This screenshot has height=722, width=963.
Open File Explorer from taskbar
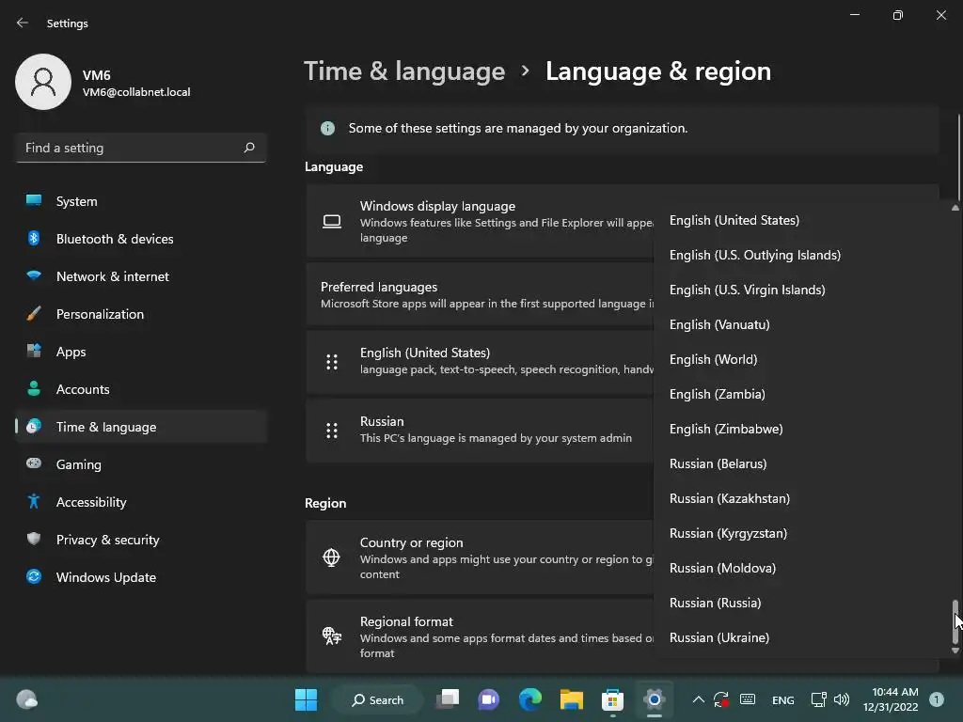(571, 699)
